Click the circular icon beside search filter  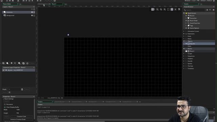pos(207,10)
